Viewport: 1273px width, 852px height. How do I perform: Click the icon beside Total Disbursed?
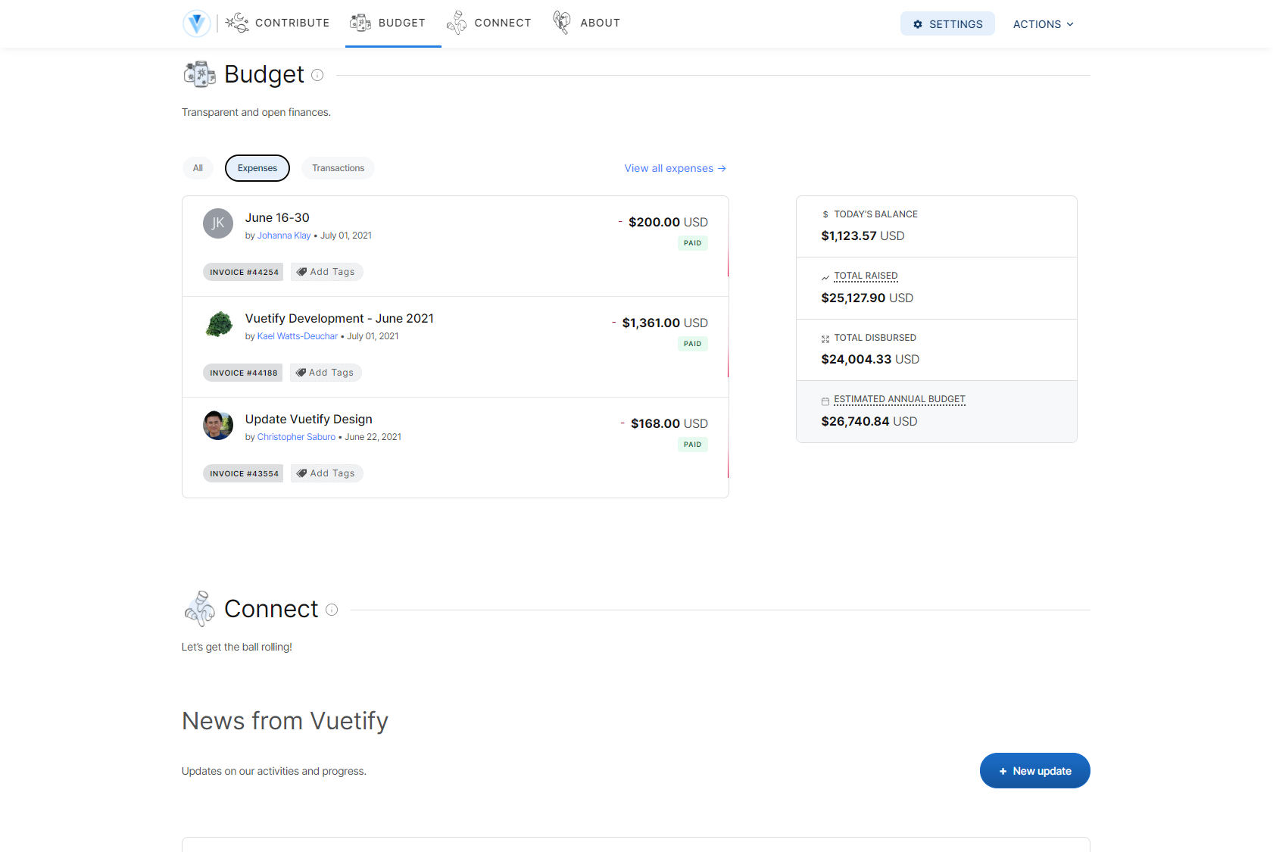point(825,339)
